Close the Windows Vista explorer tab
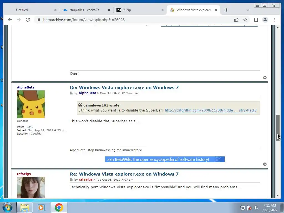Screen dimensions: 284x213 click(x=216, y=10)
